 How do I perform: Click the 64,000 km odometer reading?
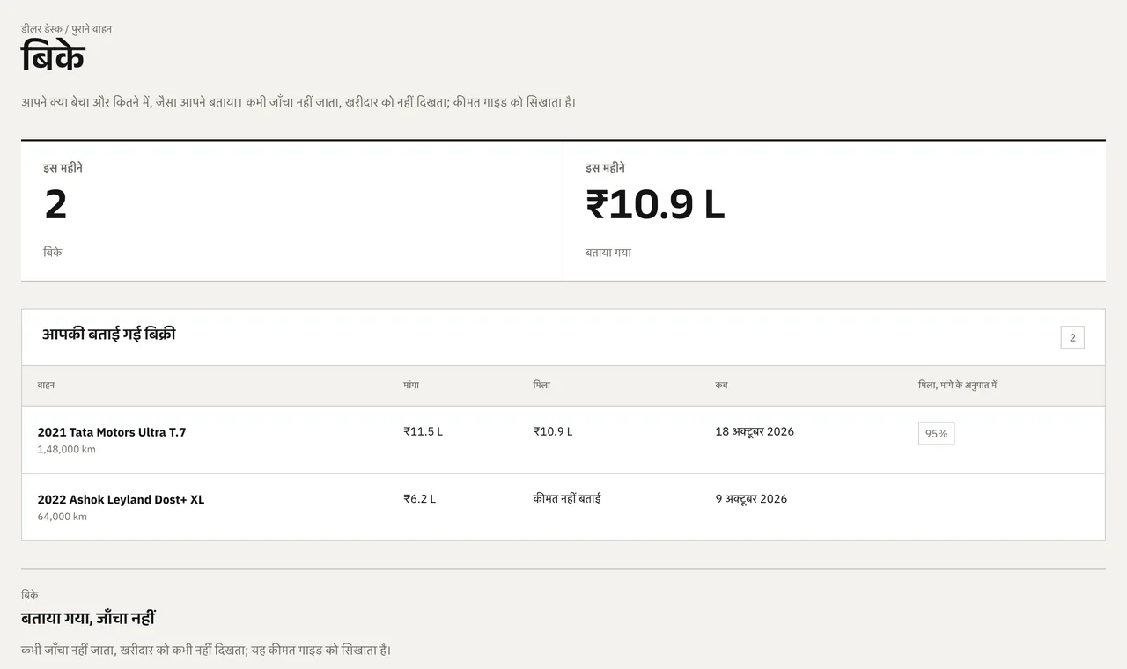point(62,517)
